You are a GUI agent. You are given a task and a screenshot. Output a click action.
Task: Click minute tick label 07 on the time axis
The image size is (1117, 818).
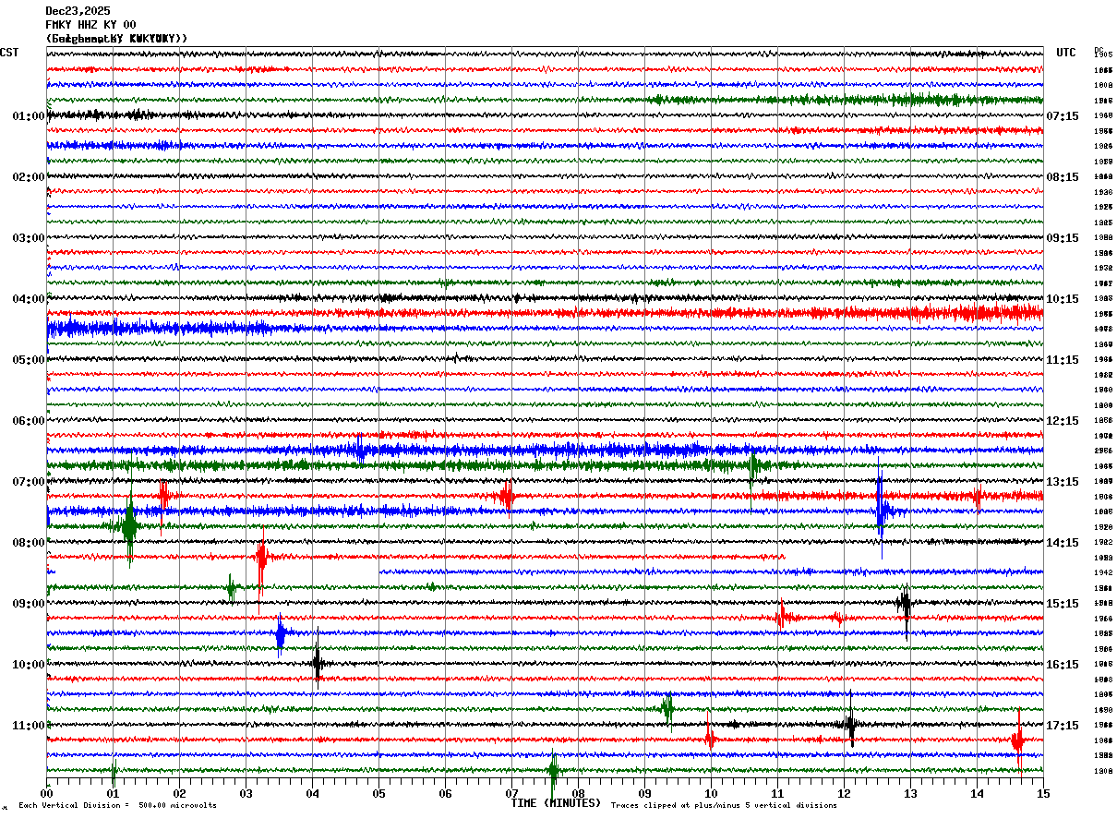click(511, 793)
